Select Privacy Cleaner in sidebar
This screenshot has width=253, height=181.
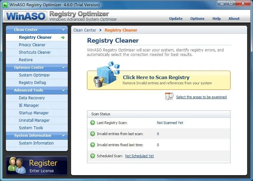click(37, 45)
